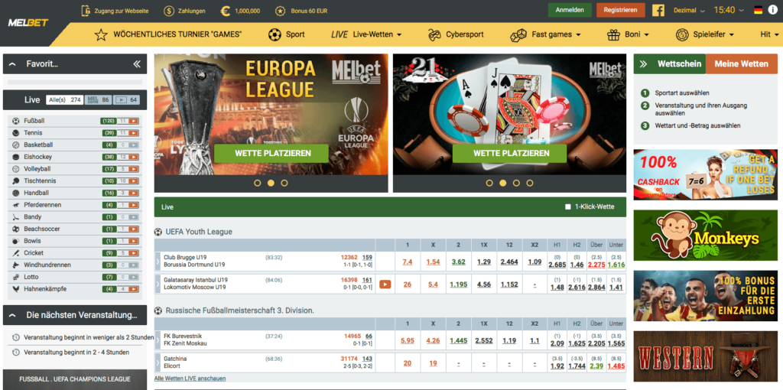
Task: Click the info icon in top bar
Action: pyautogui.click(x=772, y=11)
